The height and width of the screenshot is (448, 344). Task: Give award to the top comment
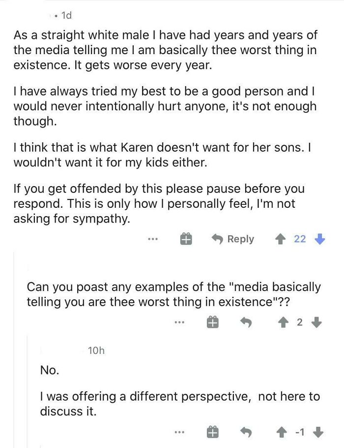tap(185, 240)
